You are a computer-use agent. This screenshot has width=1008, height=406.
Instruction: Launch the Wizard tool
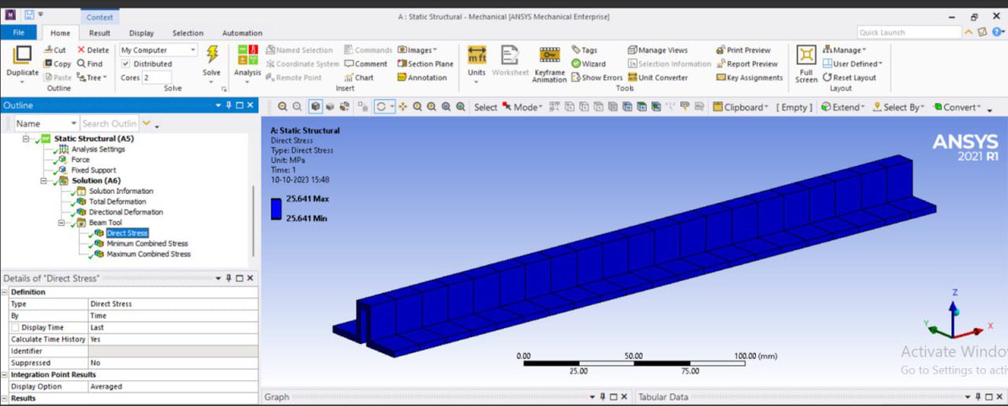tap(588, 64)
